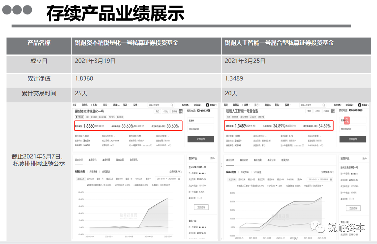Click 立即咨询 button in left recommended products
The width and height of the screenshot is (377, 244).
(201, 207)
